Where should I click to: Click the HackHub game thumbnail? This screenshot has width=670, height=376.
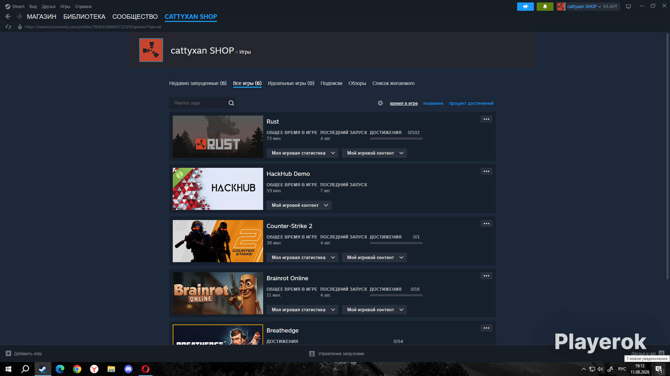[218, 189]
